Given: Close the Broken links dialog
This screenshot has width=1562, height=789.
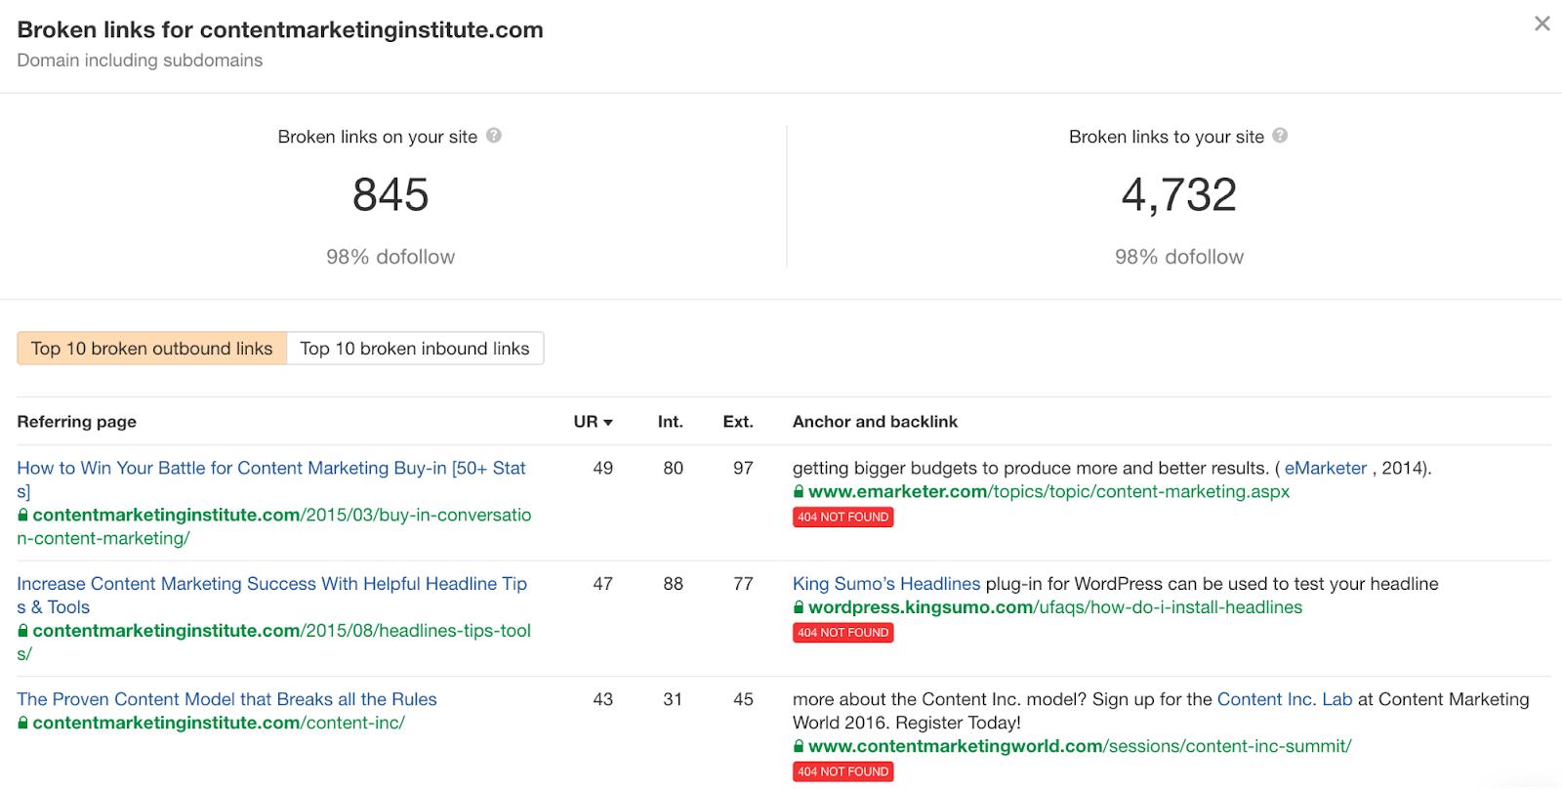Looking at the screenshot, I should coord(1541,23).
